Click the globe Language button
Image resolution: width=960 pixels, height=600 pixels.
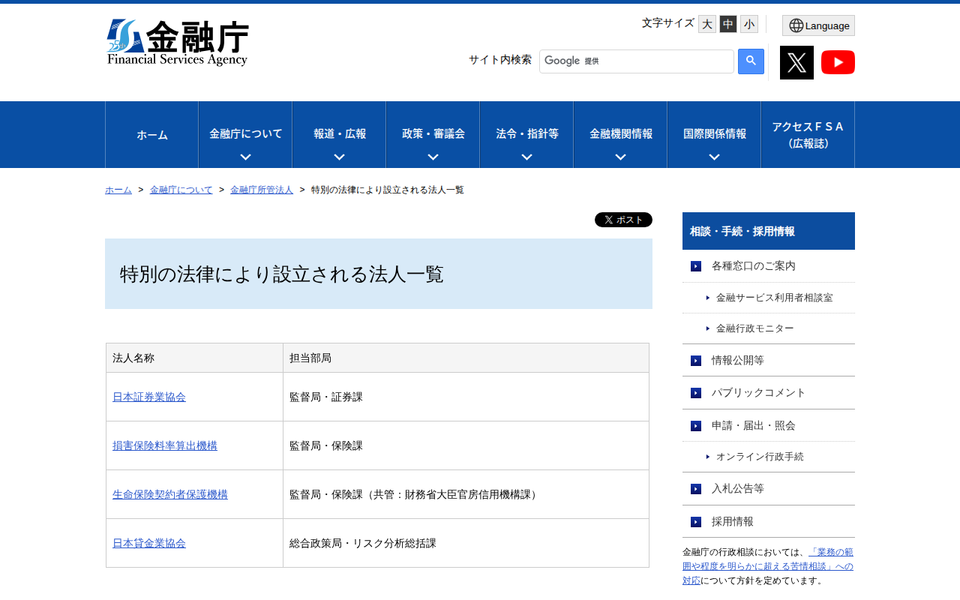(x=818, y=25)
